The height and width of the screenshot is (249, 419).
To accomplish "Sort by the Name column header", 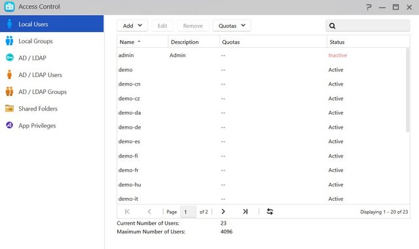I will point(143,42).
